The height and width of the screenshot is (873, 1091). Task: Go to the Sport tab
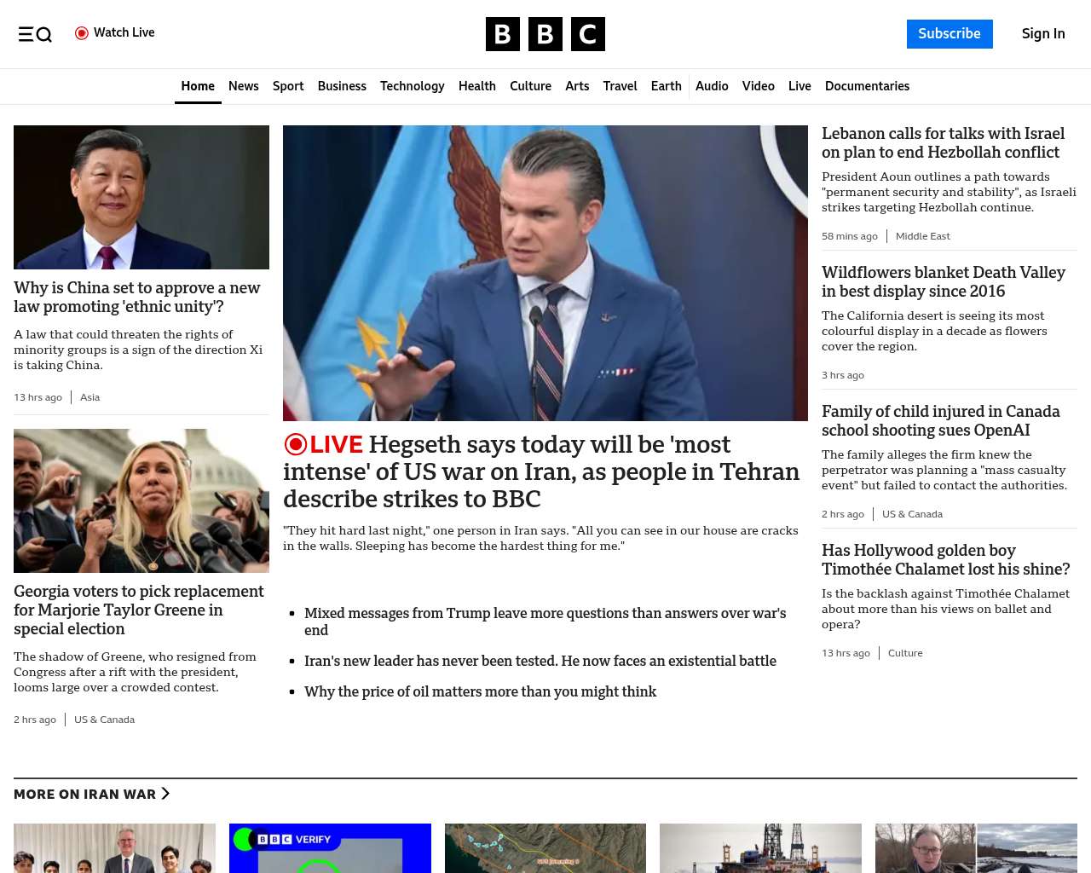coord(288,86)
